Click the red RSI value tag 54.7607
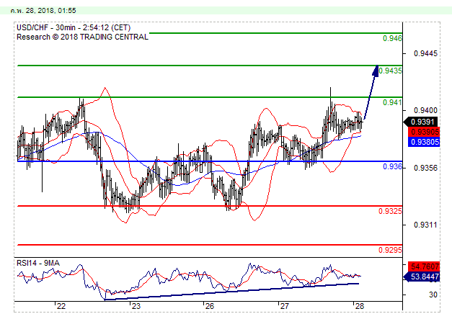Viewport: 452px width, 319px height. [425, 266]
